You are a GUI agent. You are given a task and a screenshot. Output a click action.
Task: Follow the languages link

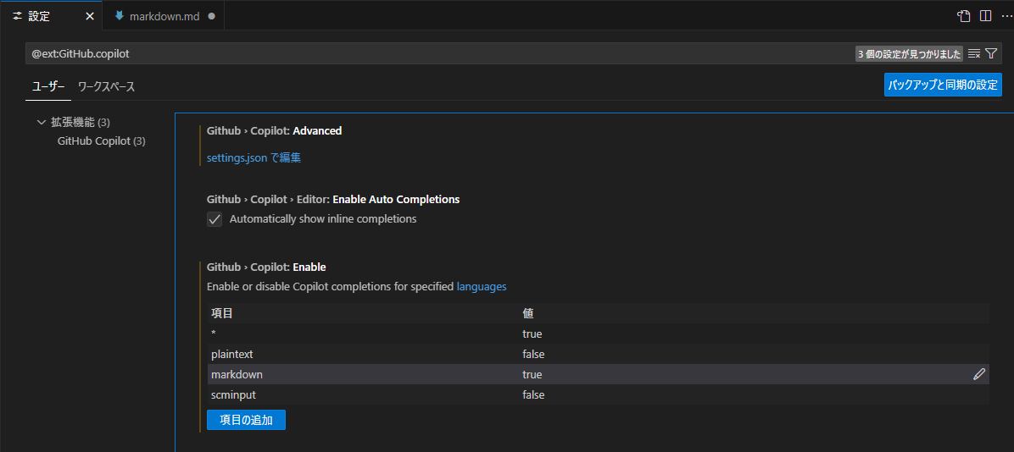click(482, 286)
